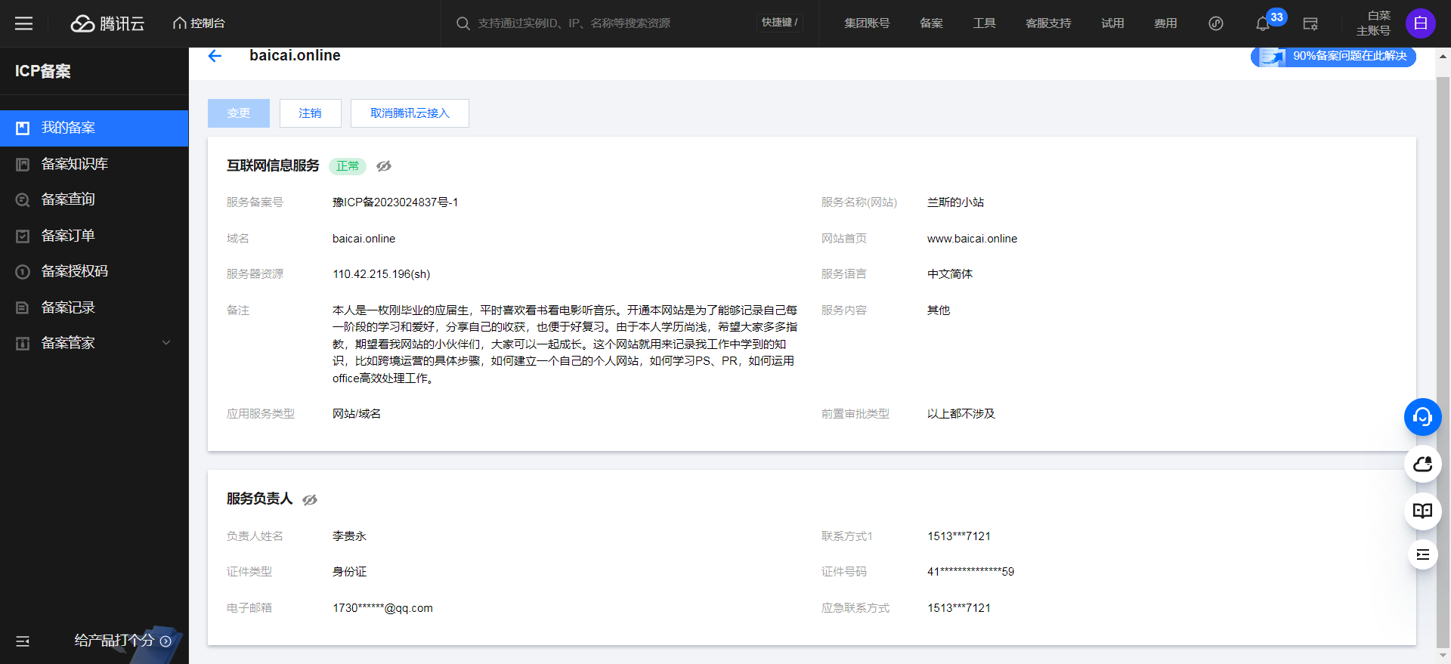Click the 备案知识库 sidebar icon
The height and width of the screenshot is (664, 1451).
pyautogui.click(x=23, y=164)
